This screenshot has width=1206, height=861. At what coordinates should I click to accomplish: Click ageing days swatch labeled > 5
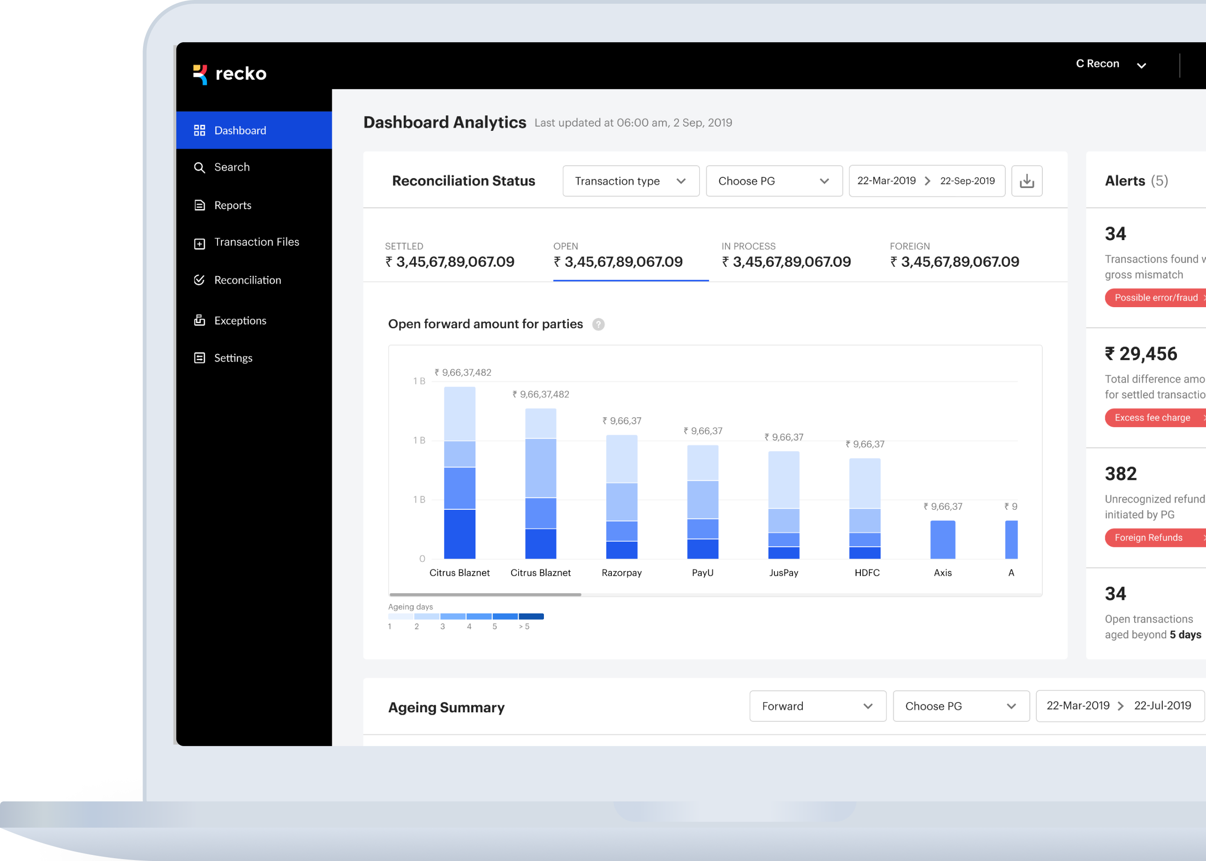pos(531,617)
